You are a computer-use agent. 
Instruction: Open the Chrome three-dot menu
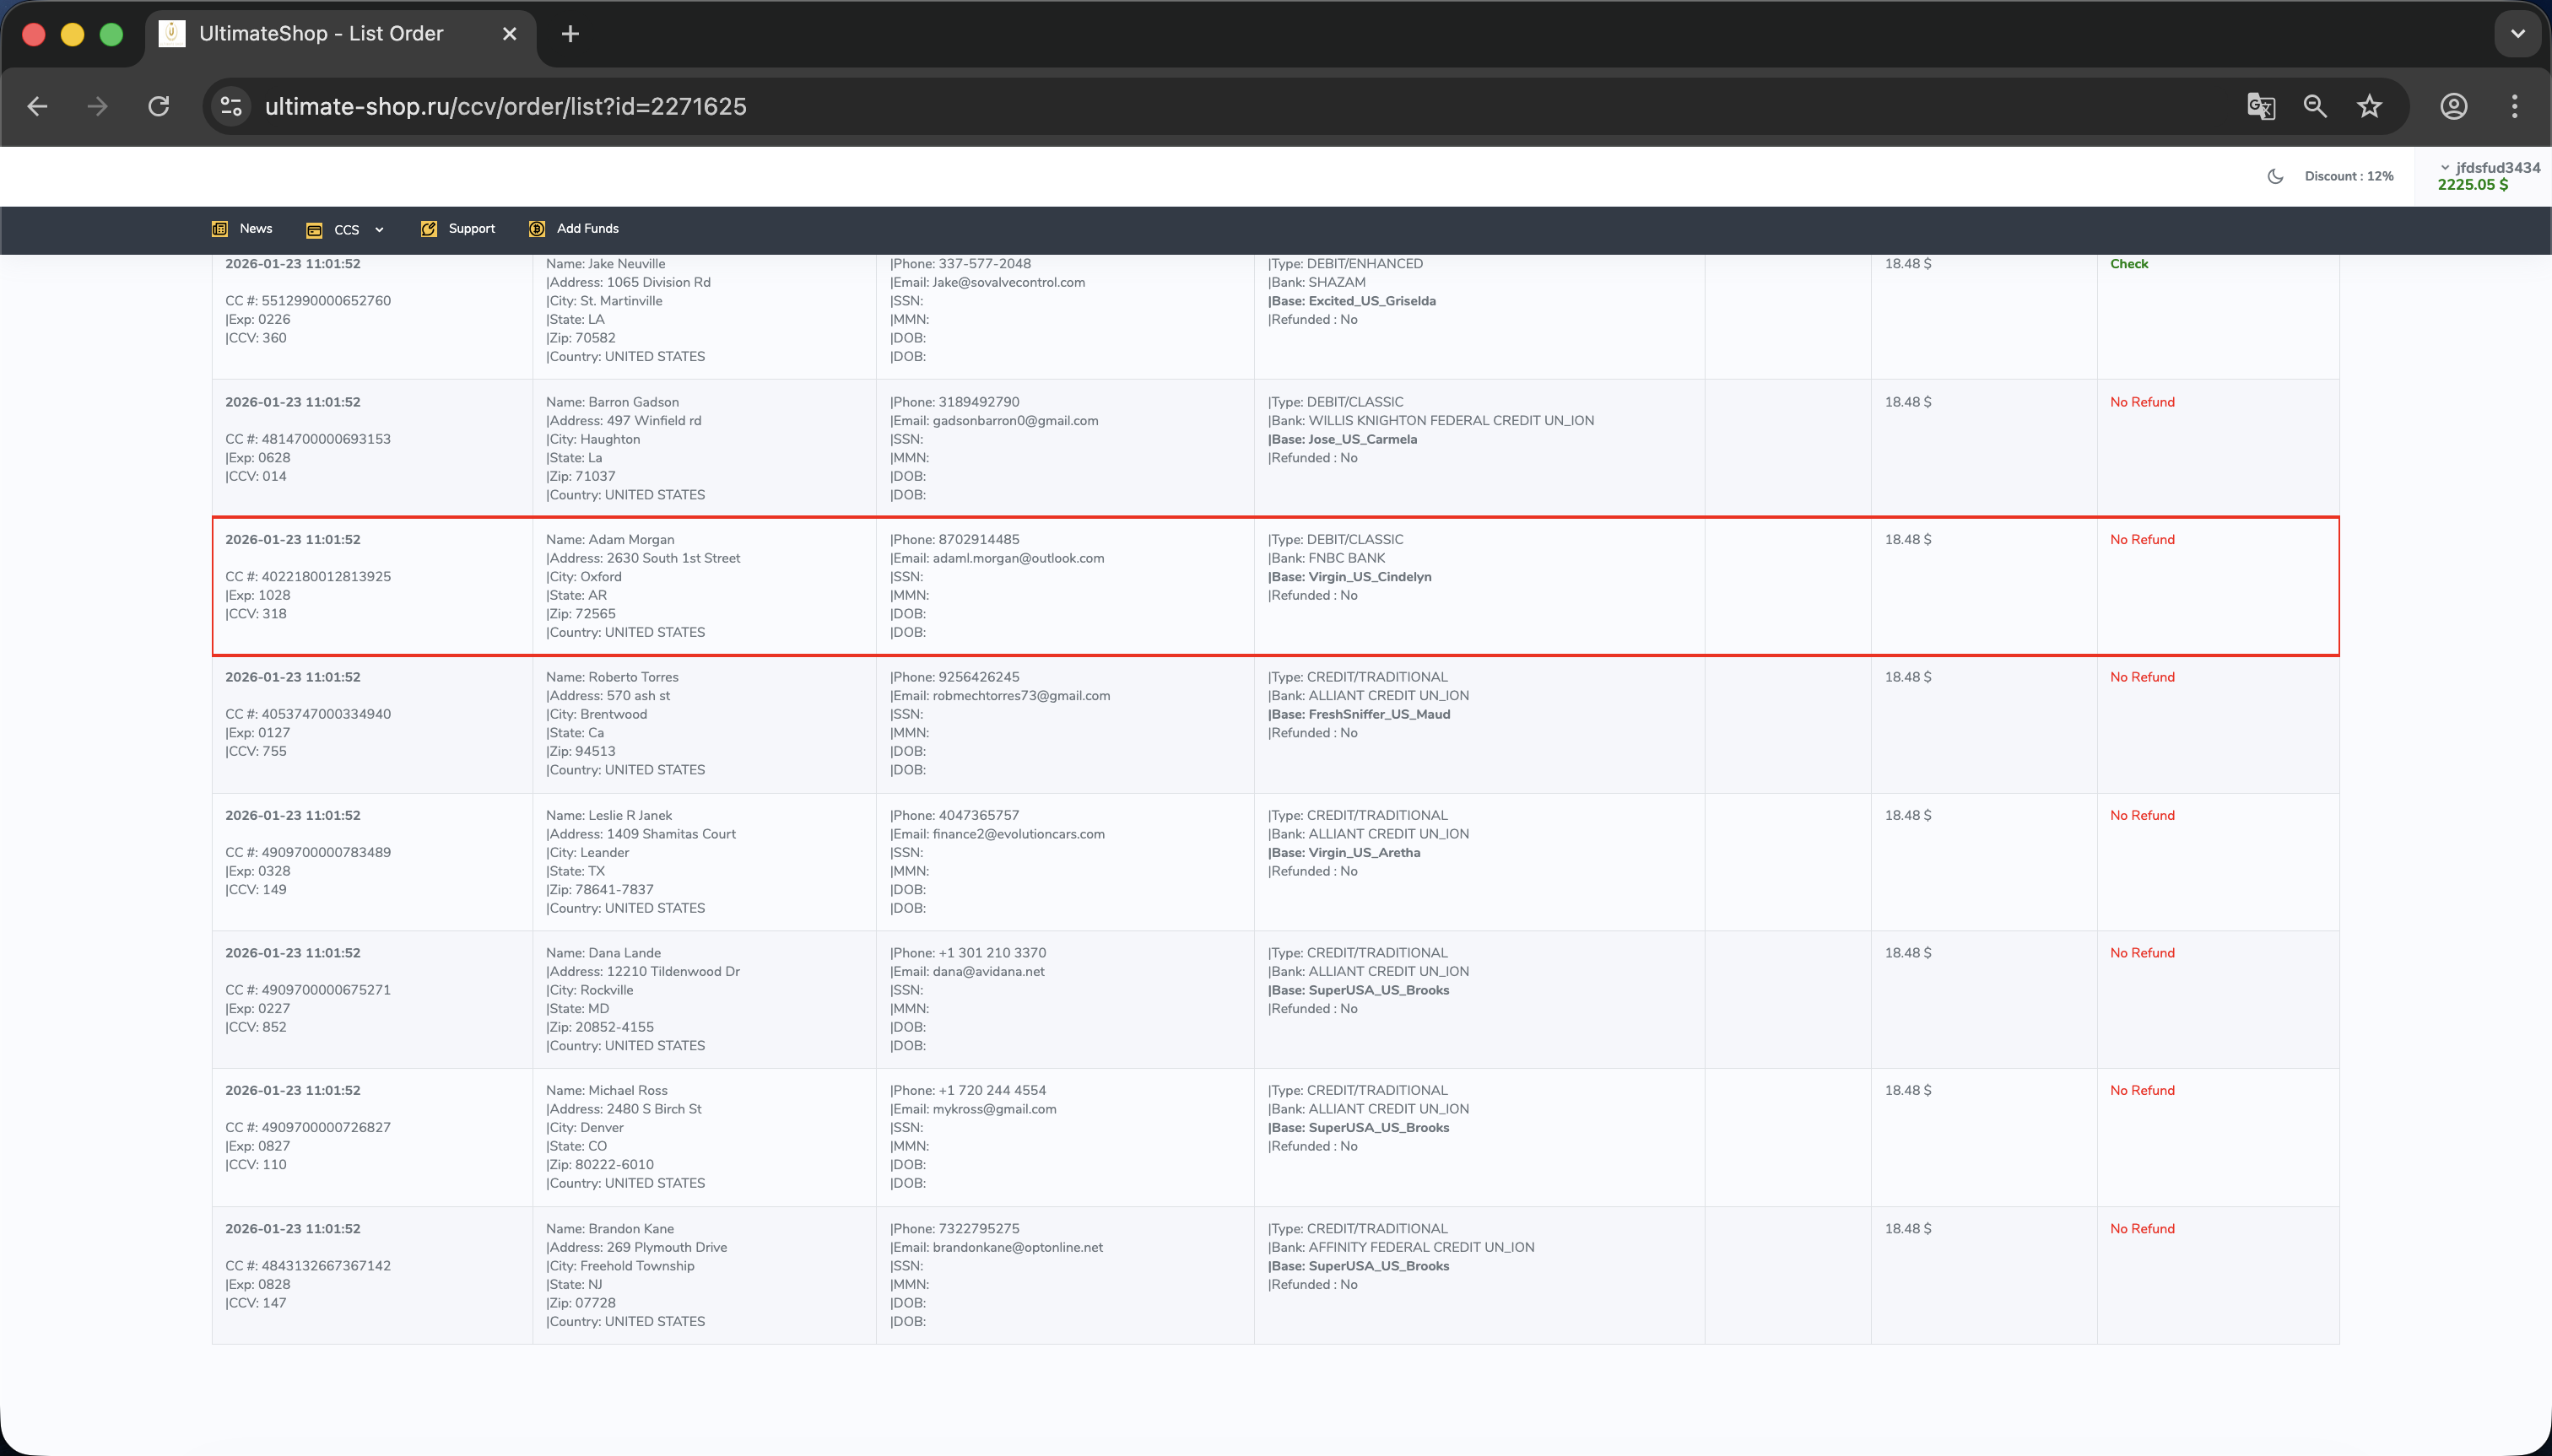[2514, 106]
